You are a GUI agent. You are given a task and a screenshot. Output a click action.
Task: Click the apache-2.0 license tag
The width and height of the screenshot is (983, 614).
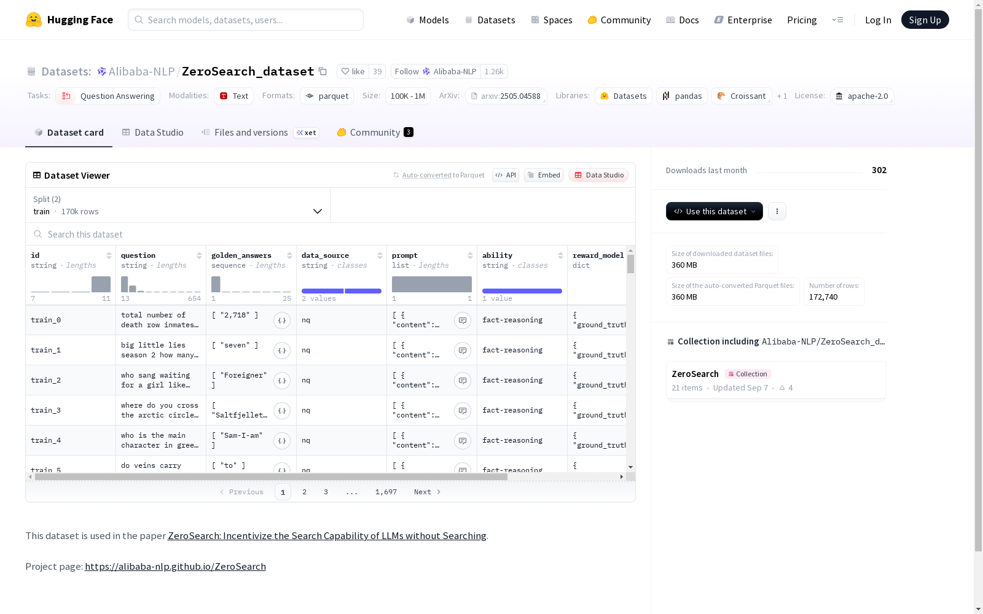[862, 96]
